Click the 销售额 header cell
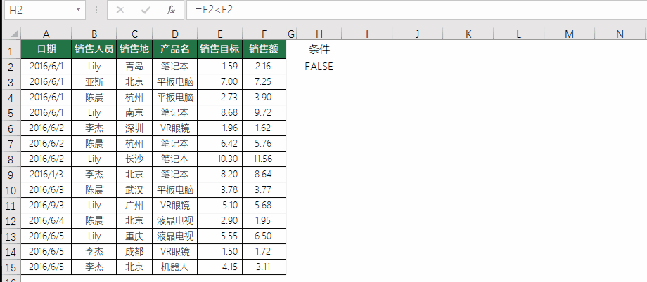This screenshot has height=282, width=647. pyautogui.click(x=264, y=49)
